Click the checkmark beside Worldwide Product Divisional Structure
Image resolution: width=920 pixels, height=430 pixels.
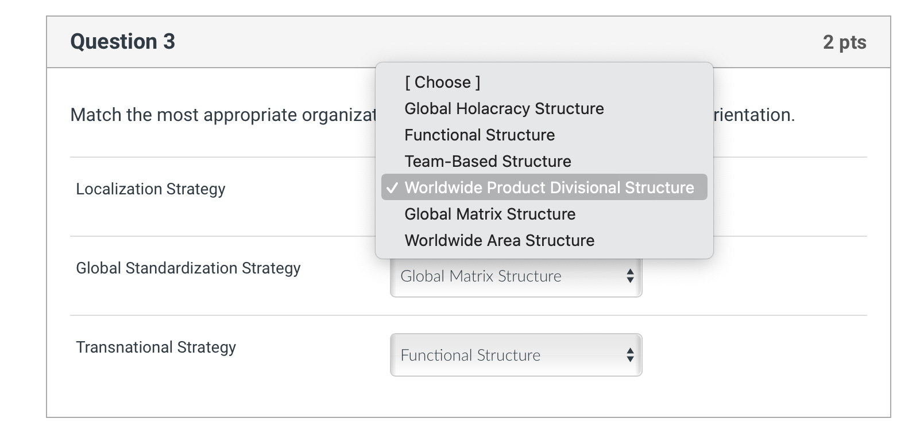[x=392, y=187]
